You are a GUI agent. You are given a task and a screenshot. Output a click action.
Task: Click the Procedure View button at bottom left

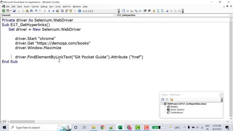tap(2, 122)
